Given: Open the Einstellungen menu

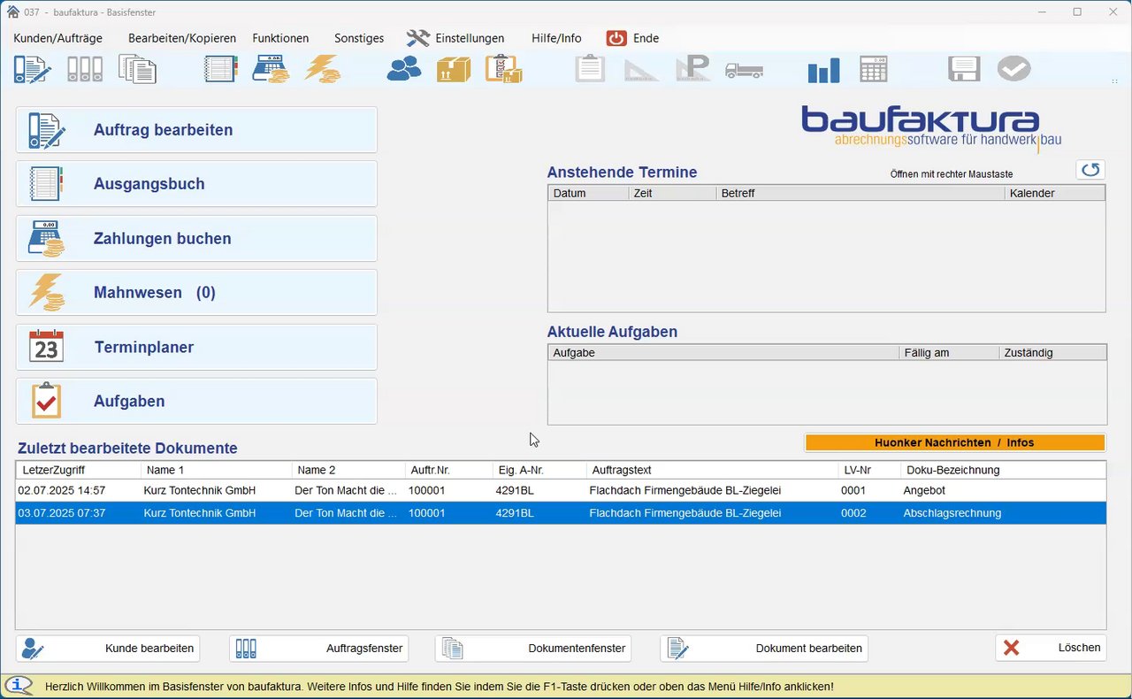Looking at the screenshot, I should (x=456, y=38).
